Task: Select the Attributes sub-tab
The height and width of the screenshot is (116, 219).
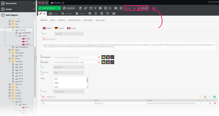Action: click(x=62, y=20)
